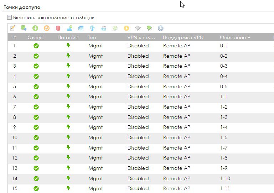The height and width of the screenshot is (193, 274).
Task: Select description cell 1-7
Action: coord(224,148)
